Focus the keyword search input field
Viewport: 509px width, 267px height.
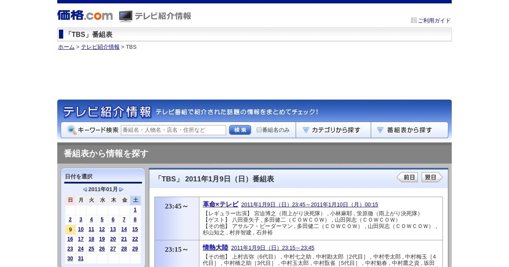(x=173, y=130)
